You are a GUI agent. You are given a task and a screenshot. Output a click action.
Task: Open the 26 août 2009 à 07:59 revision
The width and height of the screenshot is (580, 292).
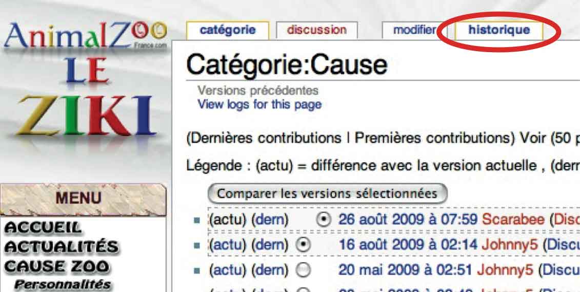pyautogui.click(x=408, y=219)
